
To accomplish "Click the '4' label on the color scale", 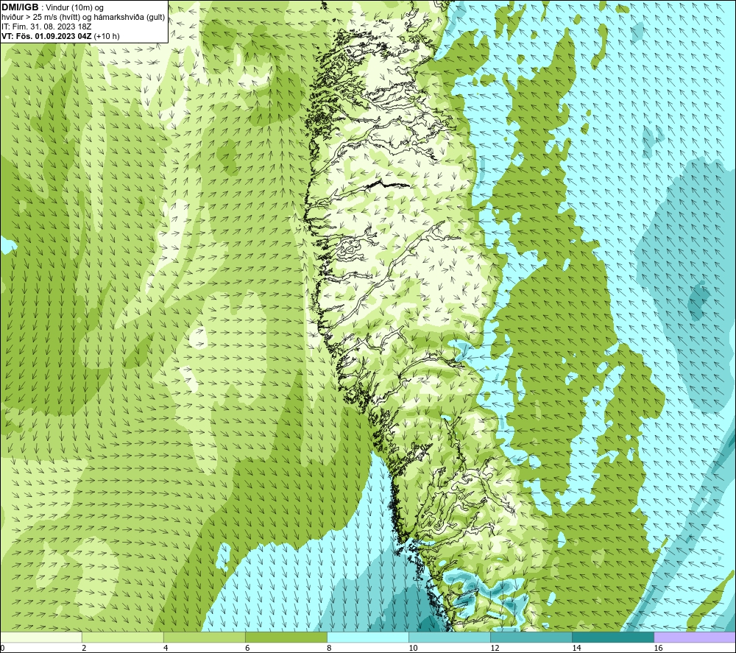I will coord(166,648).
